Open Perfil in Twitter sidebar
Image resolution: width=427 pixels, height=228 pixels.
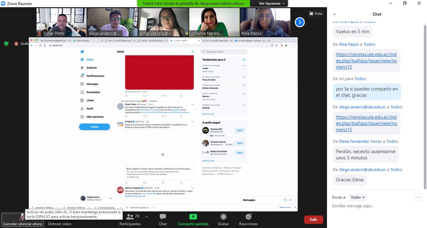87,109
